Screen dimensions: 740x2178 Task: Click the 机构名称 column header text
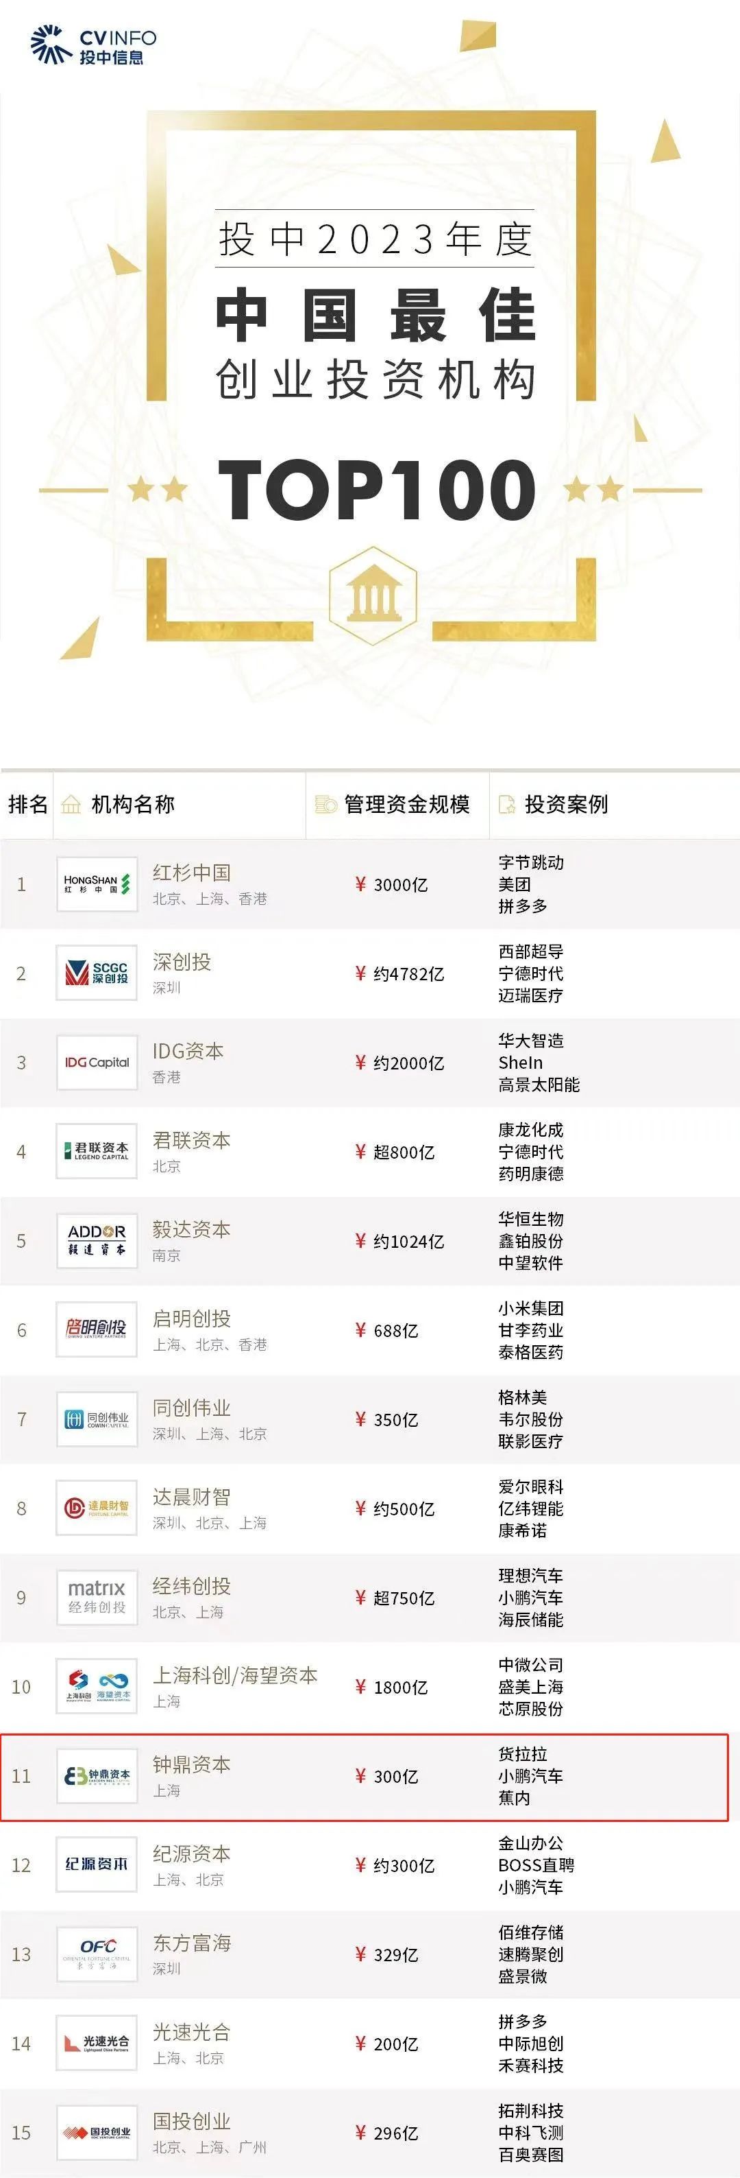133,804
